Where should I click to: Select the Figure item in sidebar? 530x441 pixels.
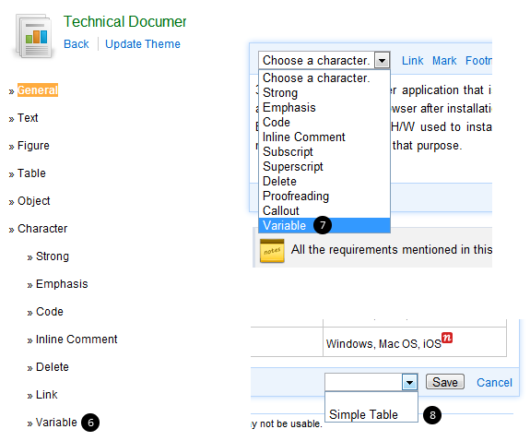pyautogui.click(x=33, y=146)
